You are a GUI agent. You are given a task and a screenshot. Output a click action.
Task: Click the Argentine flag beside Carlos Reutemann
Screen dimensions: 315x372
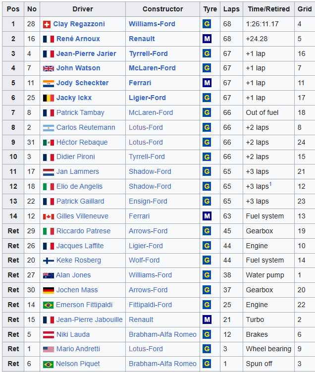[x=49, y=128]
